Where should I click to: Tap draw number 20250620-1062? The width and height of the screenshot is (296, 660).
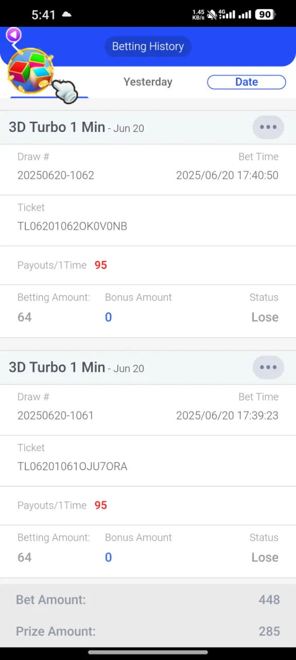(56, 175)
